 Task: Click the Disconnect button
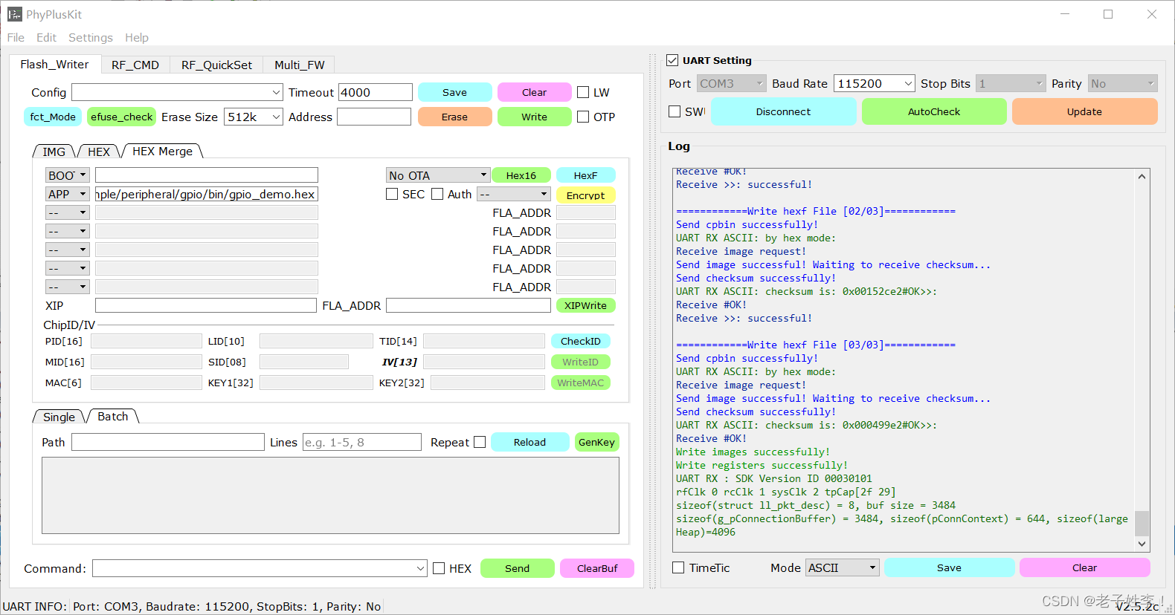tap(784, 111)
